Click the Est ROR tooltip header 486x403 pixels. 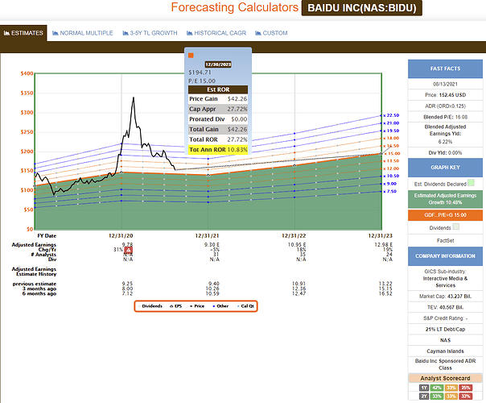(218, 89)
